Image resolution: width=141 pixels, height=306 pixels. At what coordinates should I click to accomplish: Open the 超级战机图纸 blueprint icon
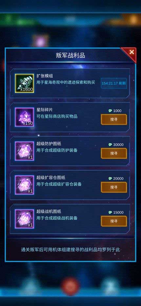click(x=25, y=219)
